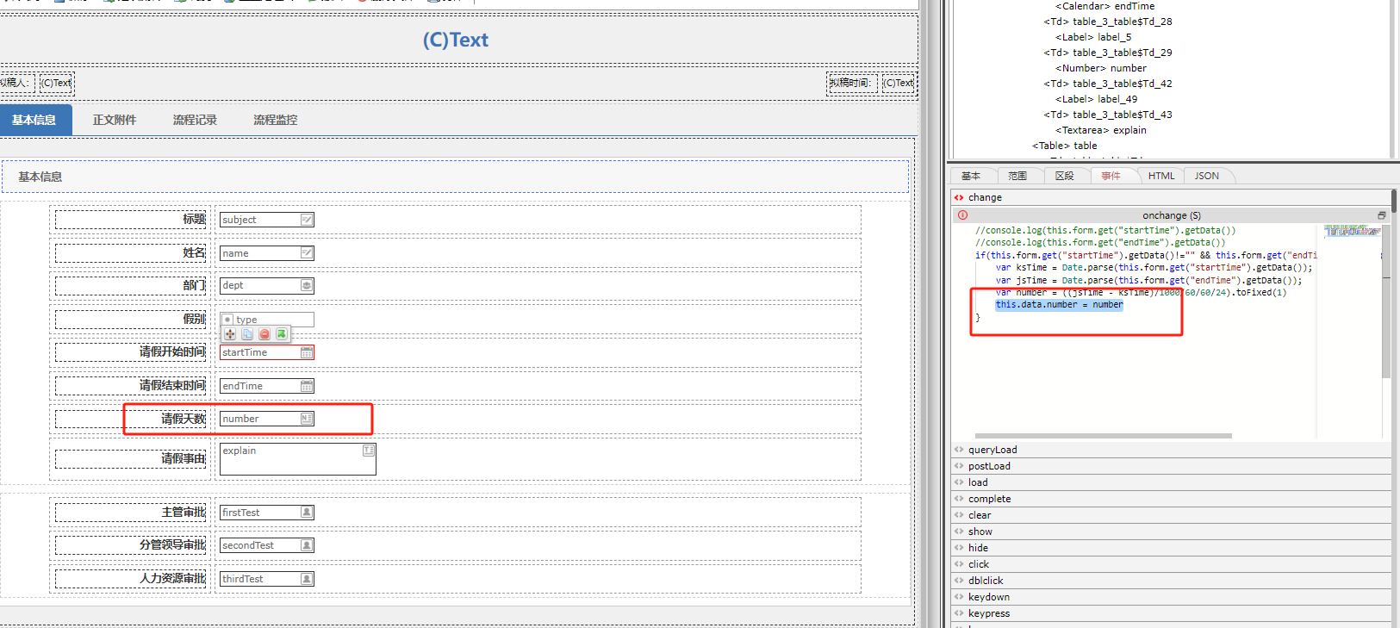Click the horizontal scrollbar of the code editor
Image resolution: width=1400 pixels, height=628 pixels.
(1104, 436)
